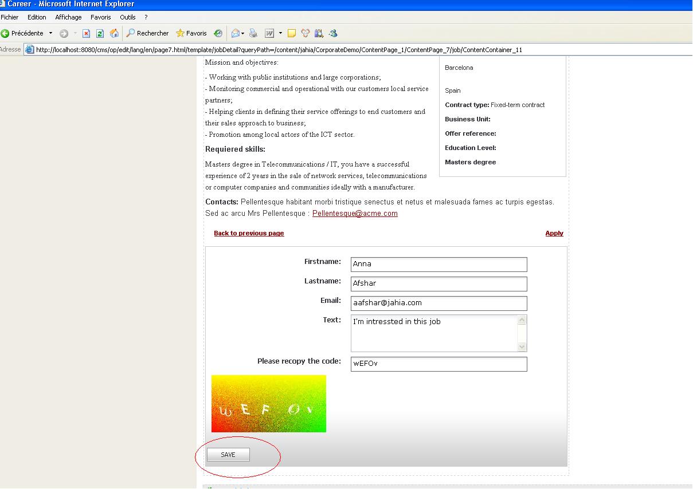Click the 'Please recopy the code:' label
The image size is (693, 489).
(x=299, y=361)
